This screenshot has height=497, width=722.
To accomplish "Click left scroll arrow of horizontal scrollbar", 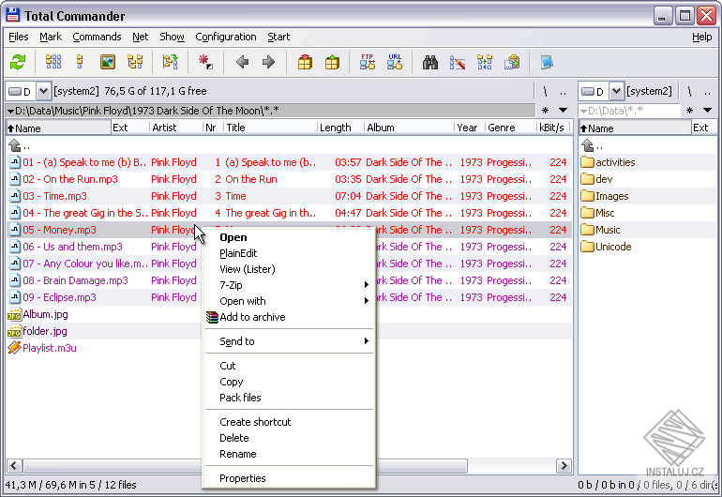I will 14,466.
